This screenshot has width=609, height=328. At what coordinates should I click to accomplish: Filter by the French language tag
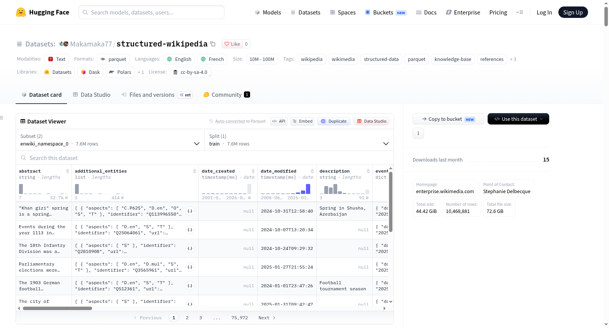point(212,59)
